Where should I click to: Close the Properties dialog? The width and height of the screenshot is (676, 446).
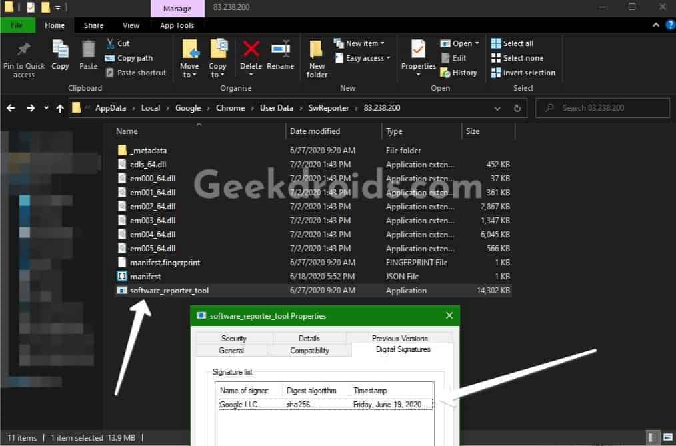[449, 315]
